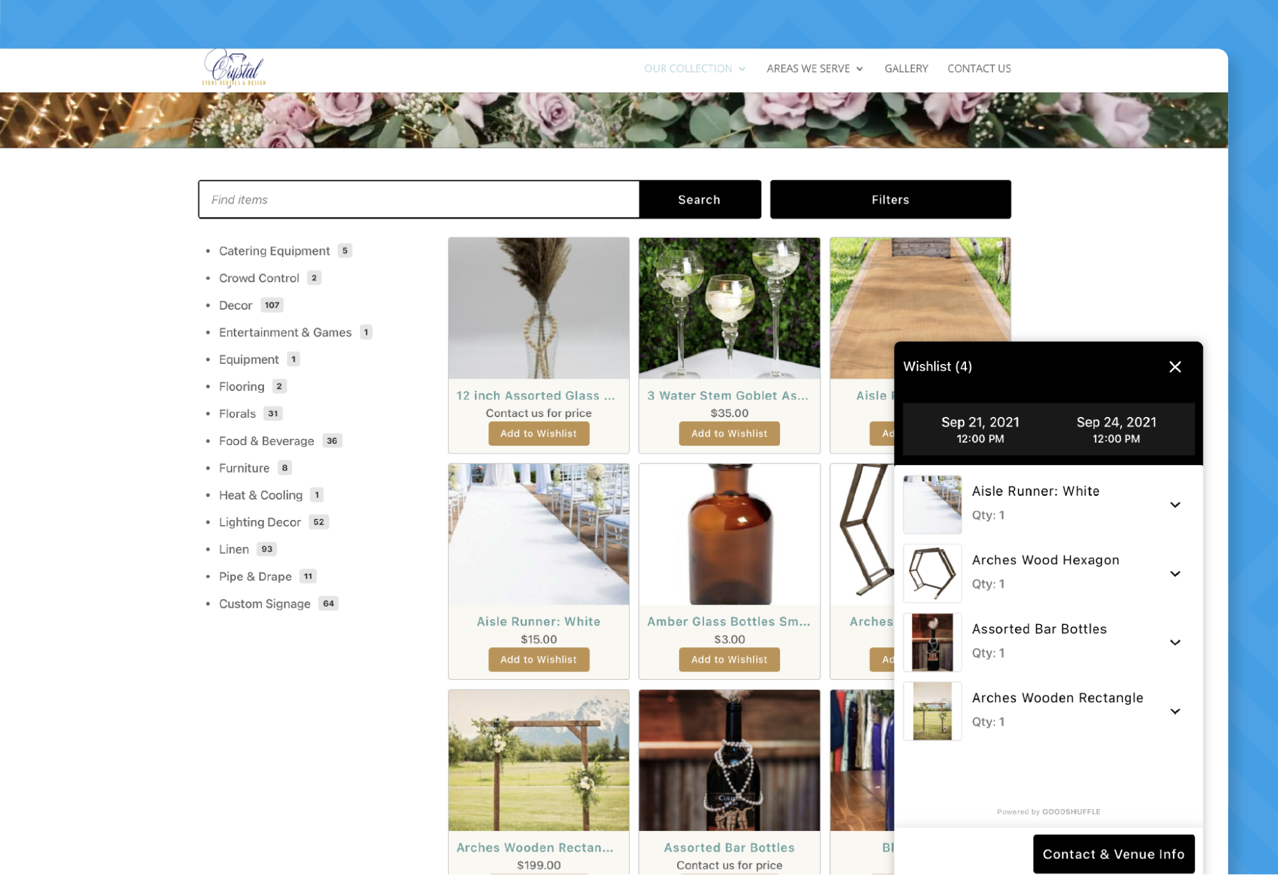
Task: Open the Our Collection dropdown menu
Action: [x=695, y=68]
